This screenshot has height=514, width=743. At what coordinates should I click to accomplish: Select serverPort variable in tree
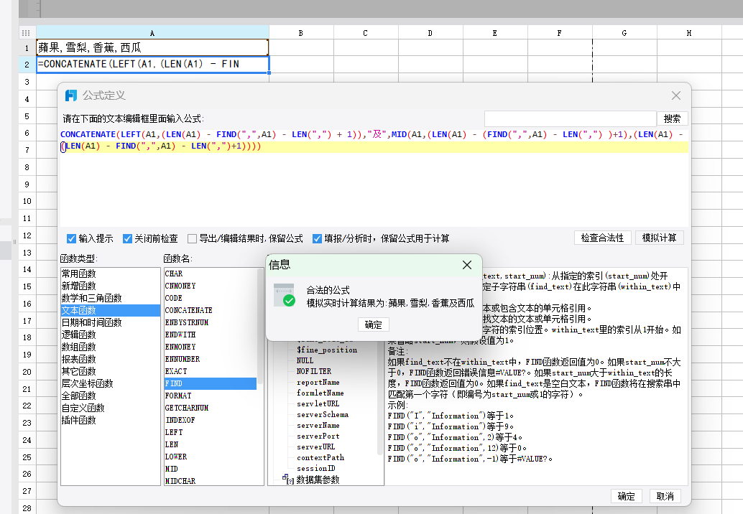[x=318, y=436]
